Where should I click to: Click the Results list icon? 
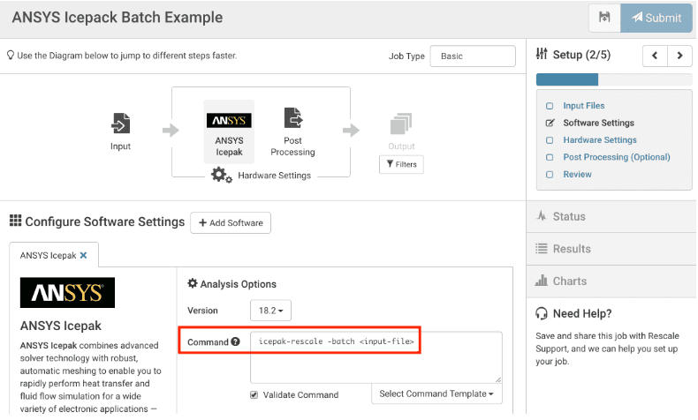click(x=542, y=249)
